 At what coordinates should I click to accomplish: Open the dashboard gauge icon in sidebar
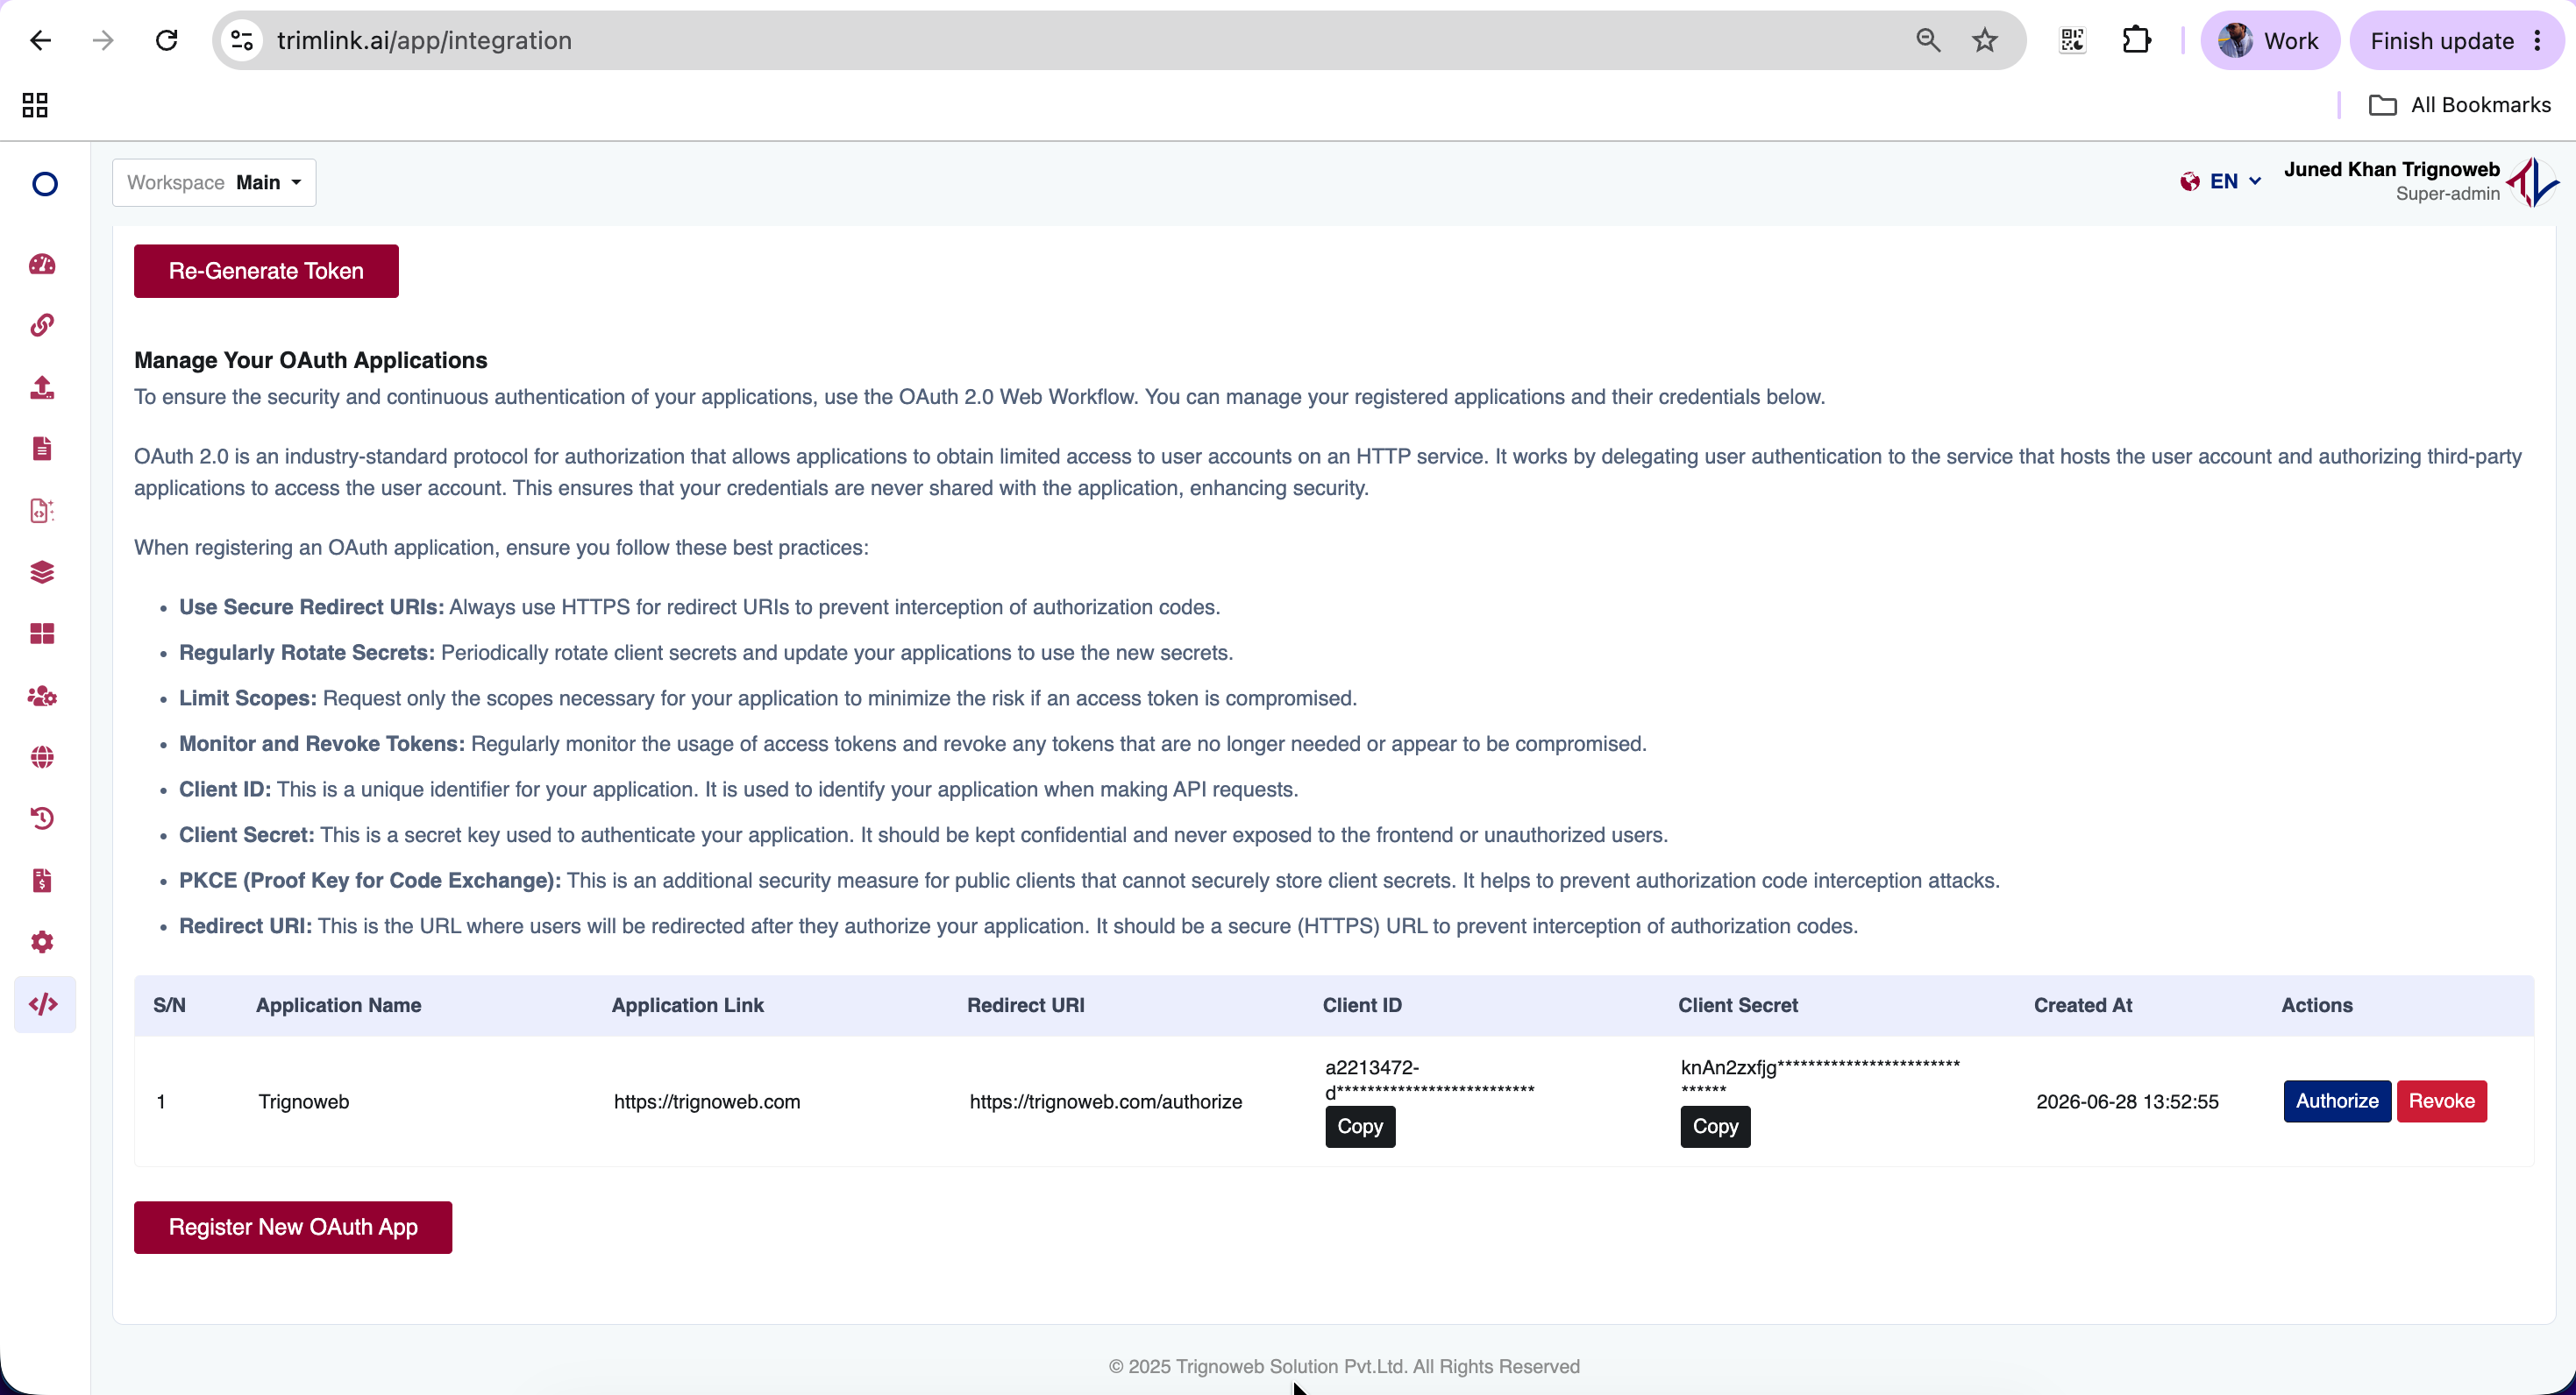pyautogui.click(x=42, y=264)
